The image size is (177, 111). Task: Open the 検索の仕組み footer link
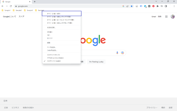tap(28, 108)
